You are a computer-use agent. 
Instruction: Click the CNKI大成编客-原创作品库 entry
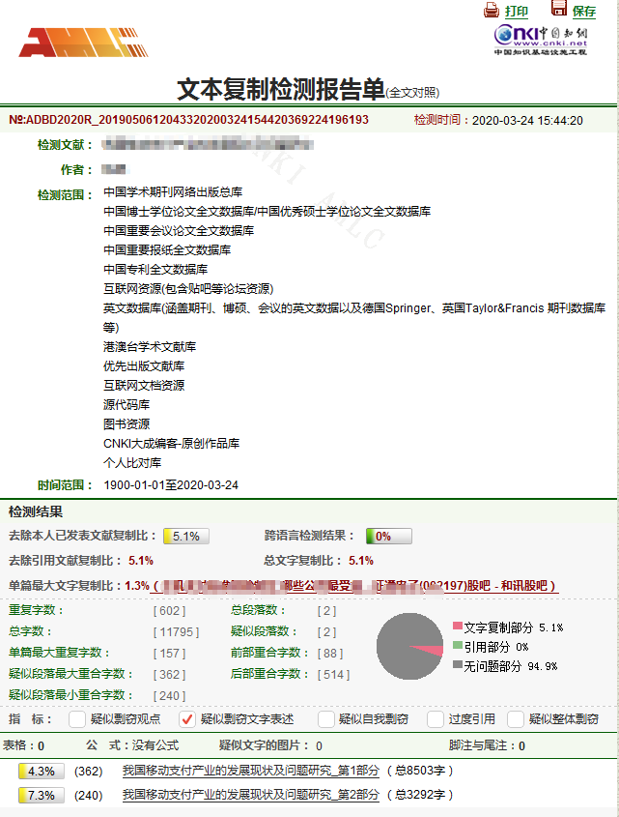(x=171, y=444)
